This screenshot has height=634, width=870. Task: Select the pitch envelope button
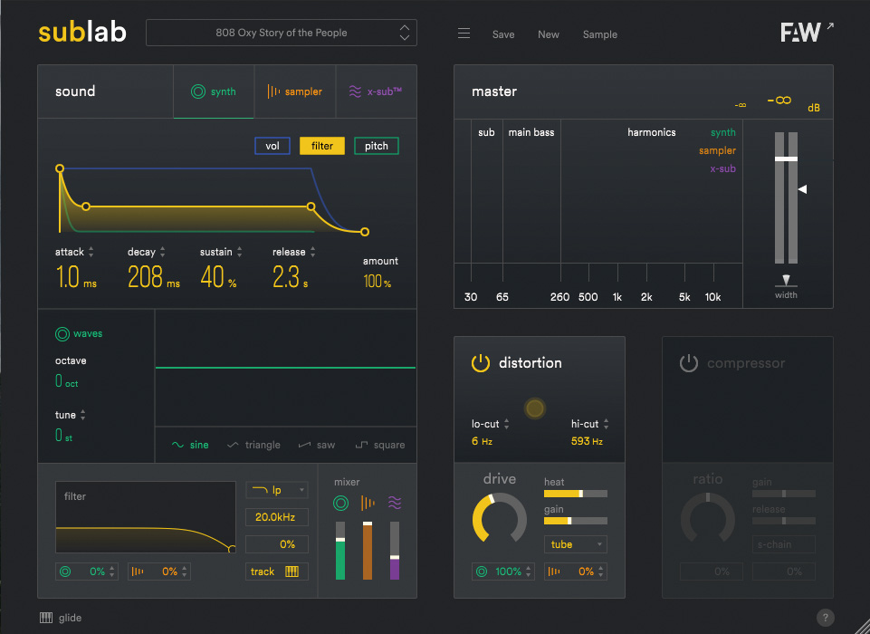click(x=377, y=146)
